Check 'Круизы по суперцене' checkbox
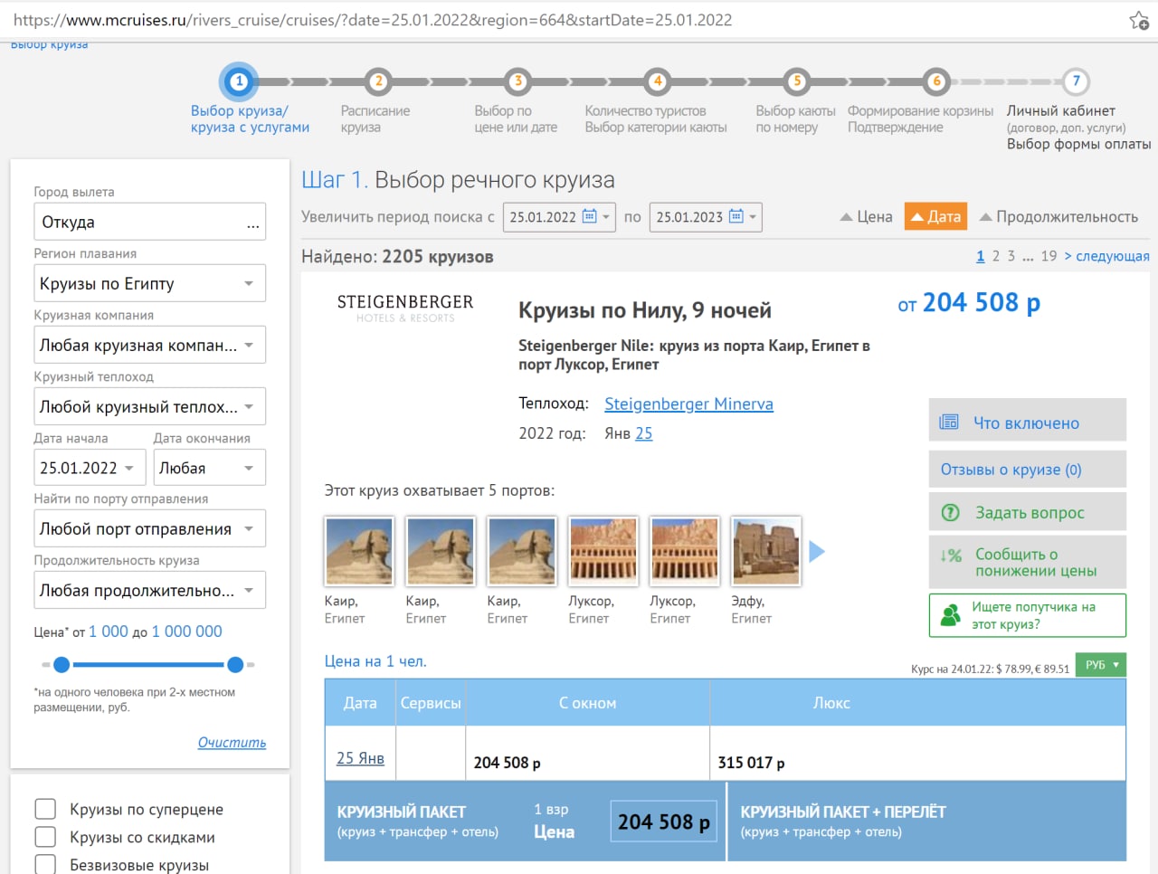The width and height of the screenshot is (1158, 874). coord(45,809)
